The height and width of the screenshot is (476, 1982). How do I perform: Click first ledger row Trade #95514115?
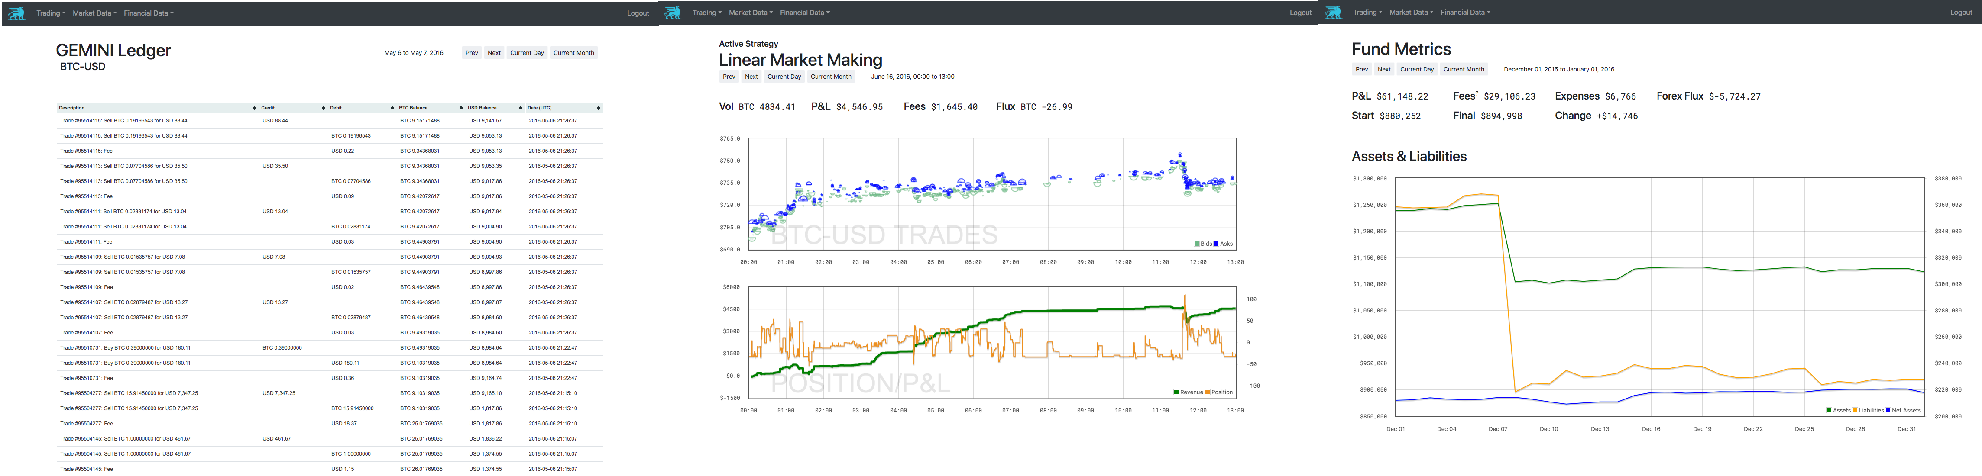click(124, 121)
